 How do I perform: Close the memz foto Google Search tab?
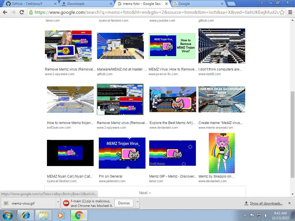(167, 4)
